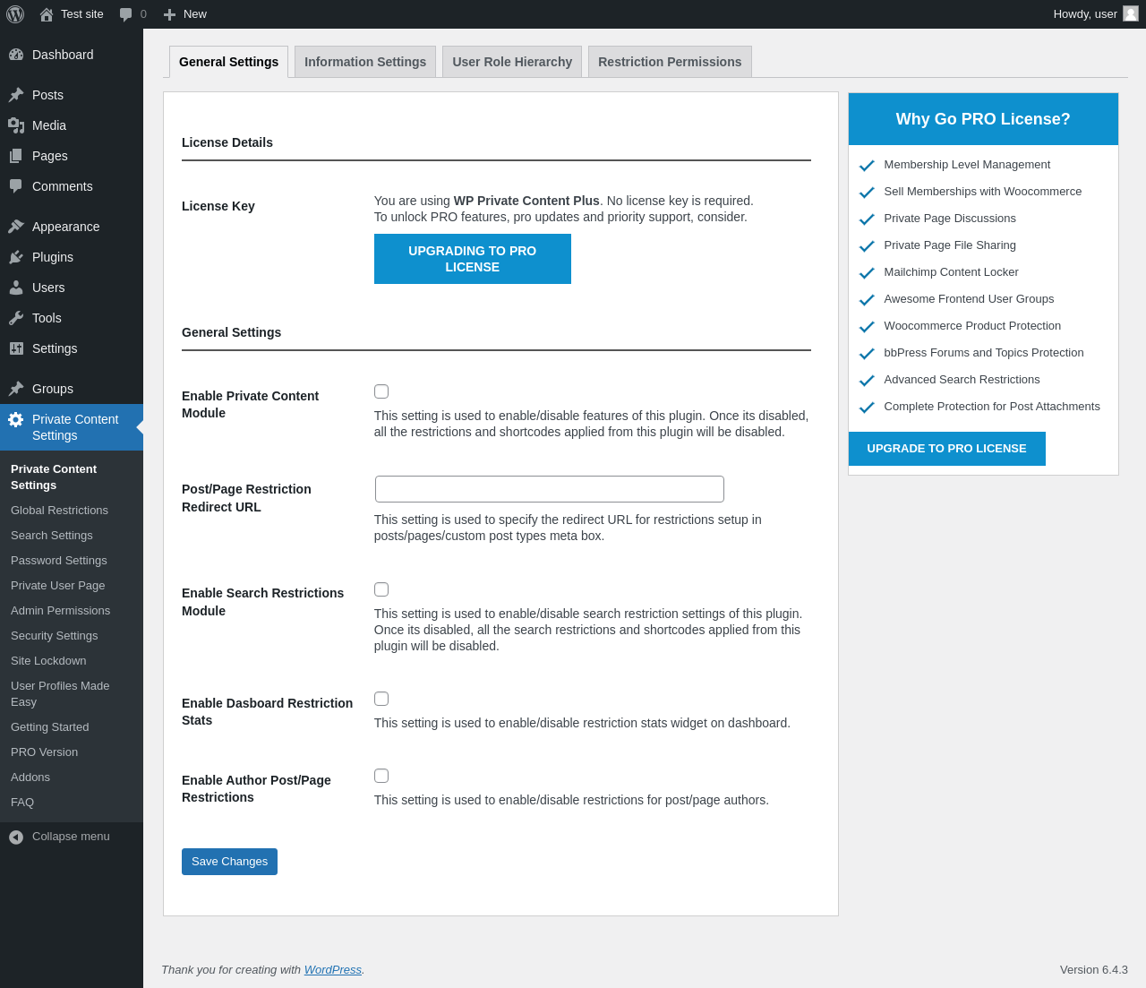Click the home icon beside Test site

[47, 14]
